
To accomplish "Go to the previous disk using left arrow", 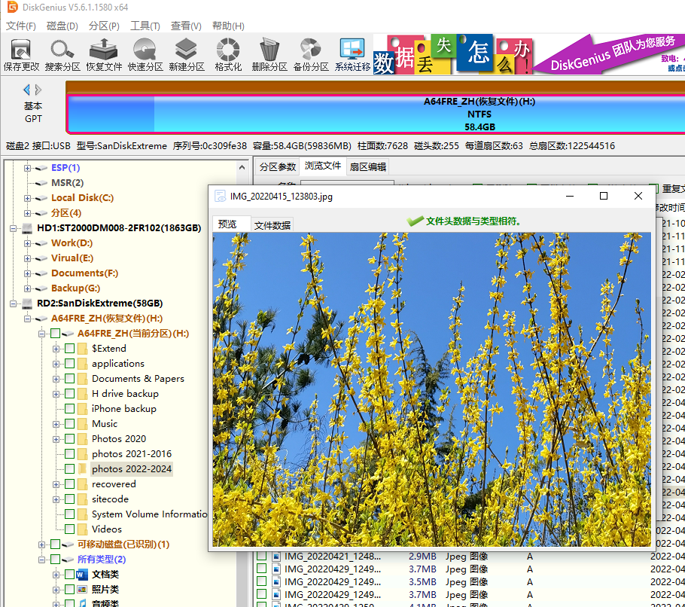I will 27,90.
